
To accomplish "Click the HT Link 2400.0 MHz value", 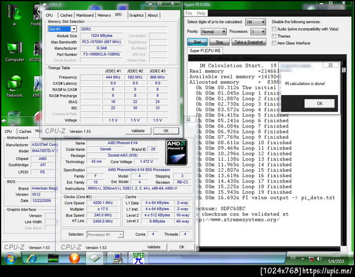I will point(103,221).
